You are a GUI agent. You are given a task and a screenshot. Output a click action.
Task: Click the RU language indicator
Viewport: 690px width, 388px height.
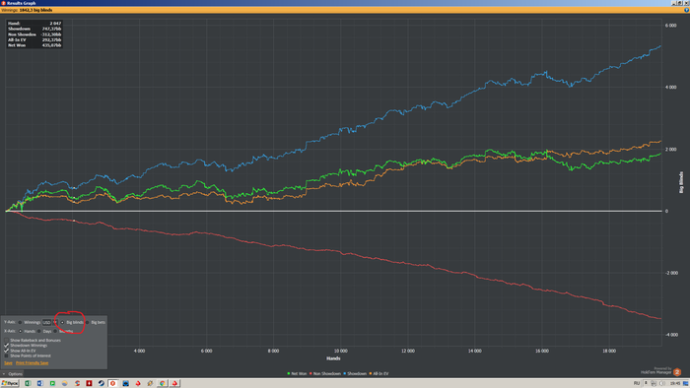637,383
